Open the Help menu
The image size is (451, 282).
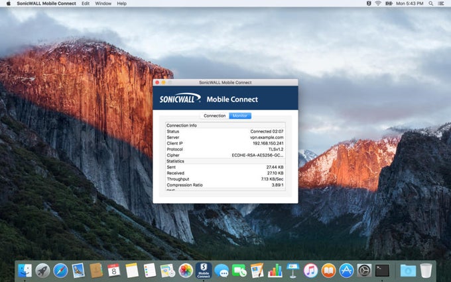pyautogui.click(x=121, y=3)
